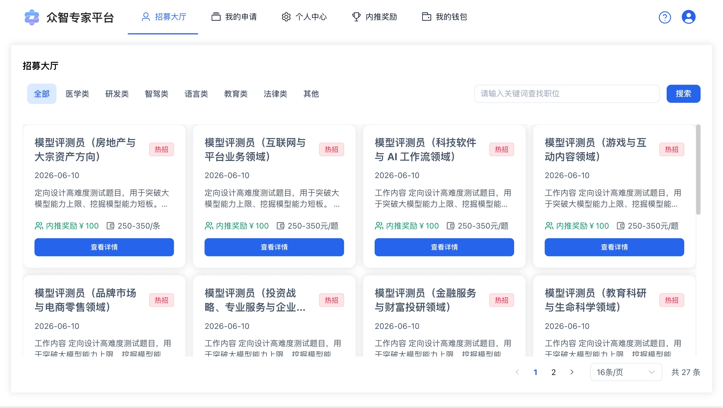This screenshot has height=408, width=723.
Task: Select the 全部 category filter
Action: (x=42, y=94)
